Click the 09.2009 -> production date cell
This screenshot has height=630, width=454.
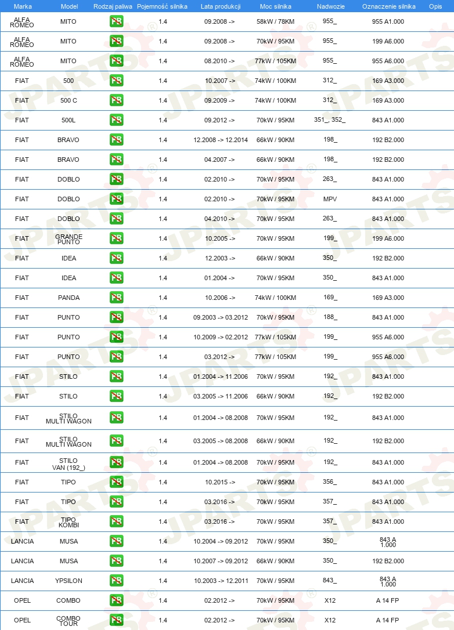tap(219, 100)
